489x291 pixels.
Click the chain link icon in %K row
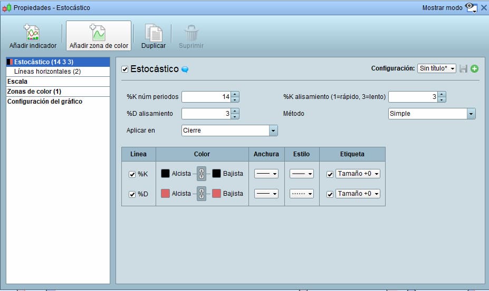(x=201, y=174)
